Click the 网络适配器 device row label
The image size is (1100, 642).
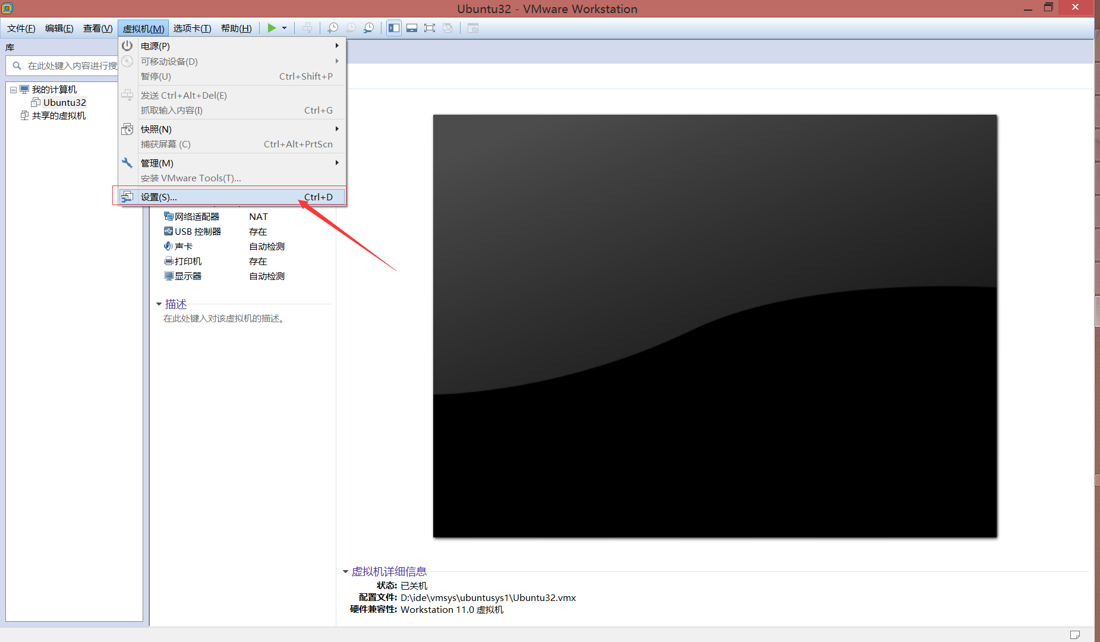(x=197, y=216)
